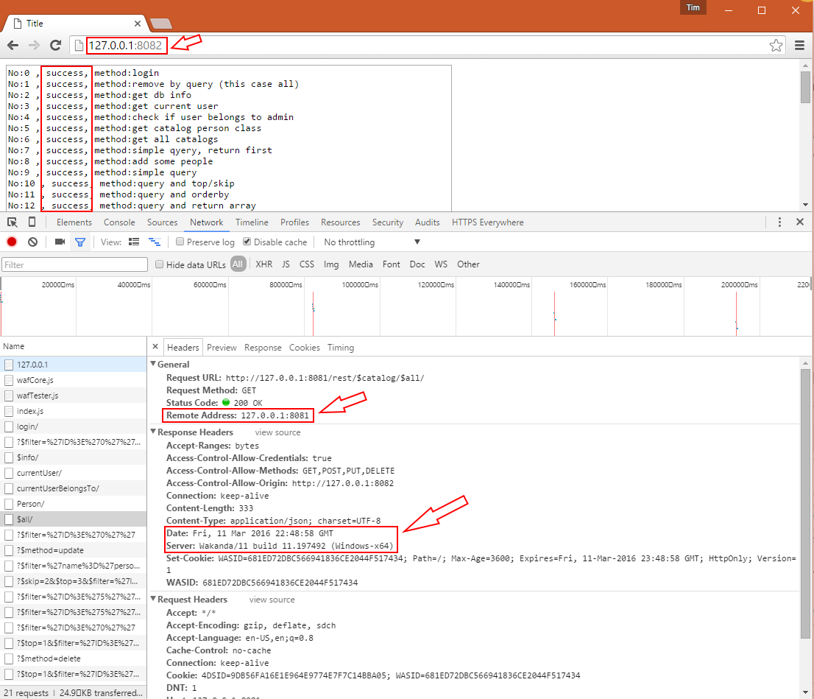The image size is (814, 699).
Task: Show the request Timing tab
Action: [341, 348]
